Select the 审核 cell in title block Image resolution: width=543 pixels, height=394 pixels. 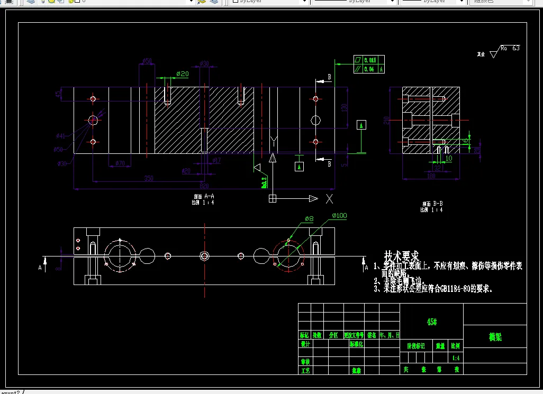tap(305, 362)
